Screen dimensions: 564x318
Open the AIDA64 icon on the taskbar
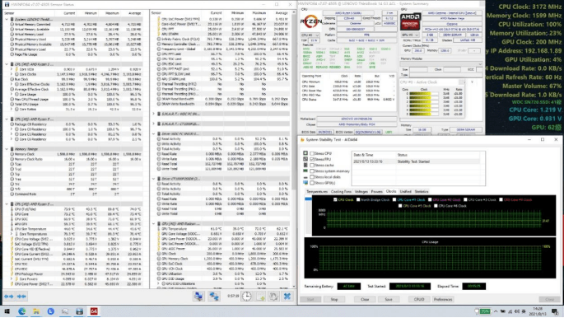pos(94,311)
